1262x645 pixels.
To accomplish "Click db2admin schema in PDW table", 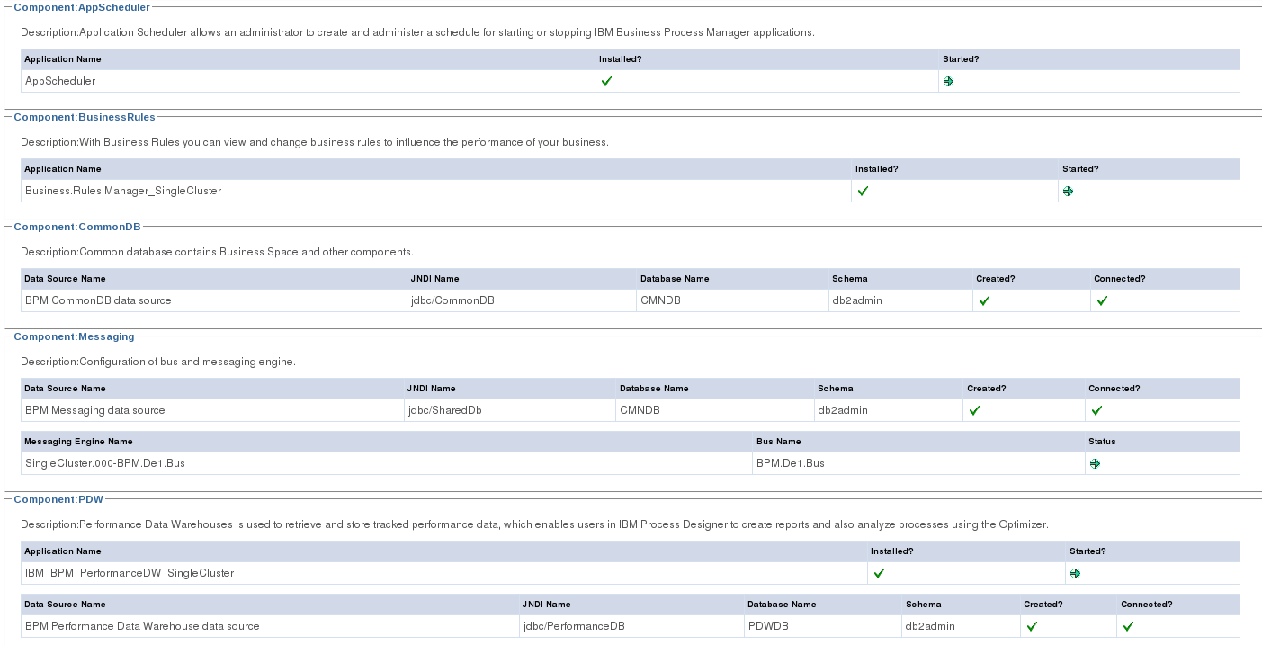I will coord(961,626).
